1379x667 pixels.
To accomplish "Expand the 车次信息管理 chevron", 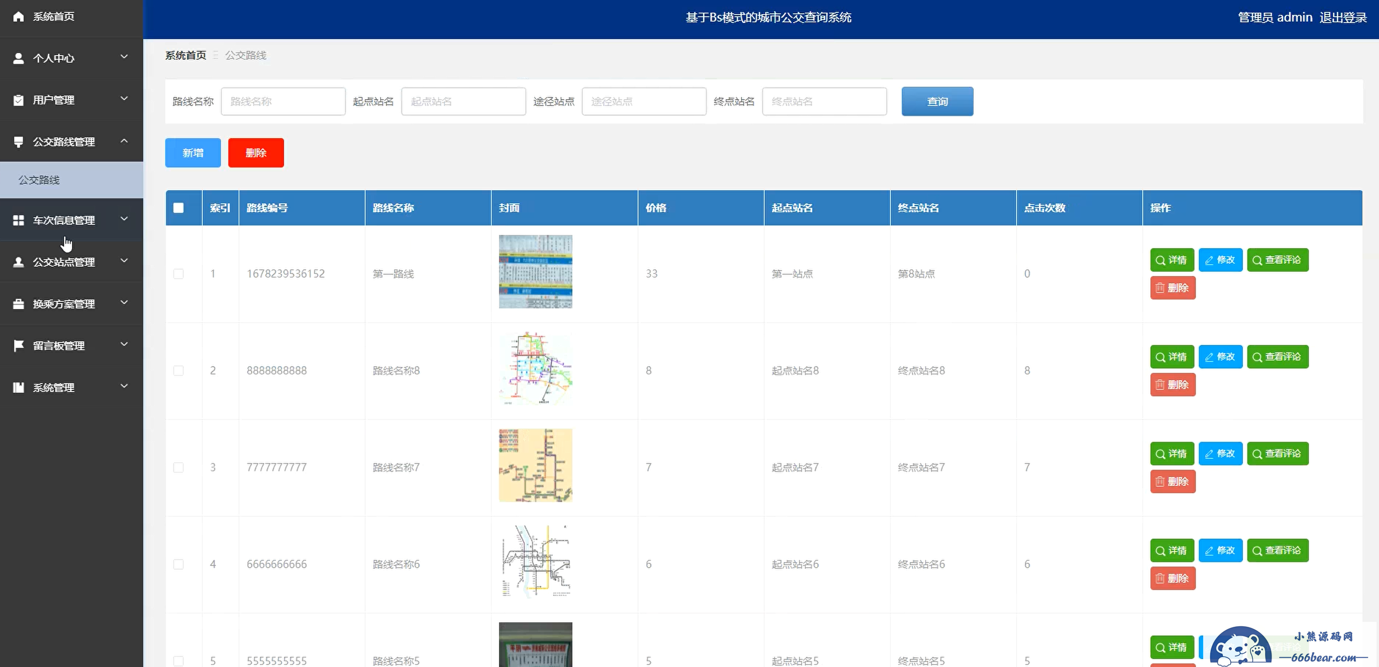I will click(124, 219).
